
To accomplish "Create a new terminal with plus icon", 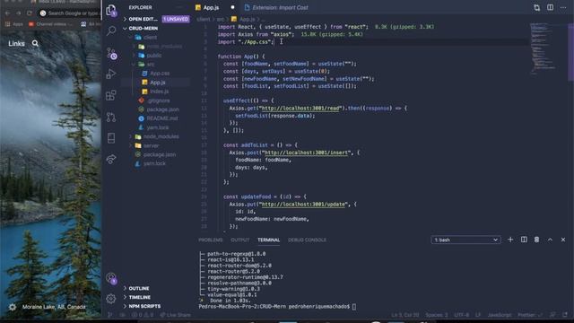I will coord(510,240).
